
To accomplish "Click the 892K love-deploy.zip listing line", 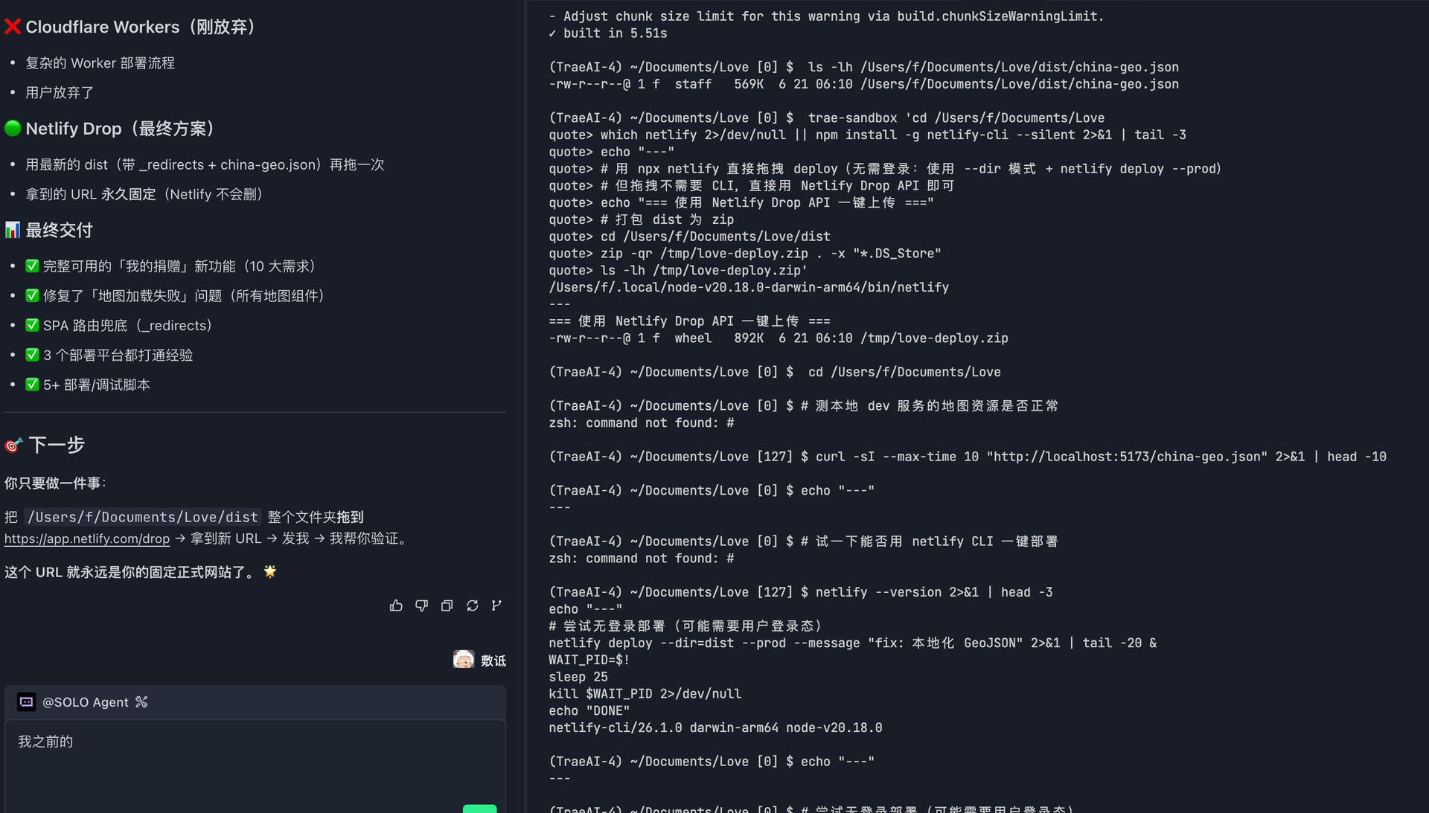I will [x=779, y=338].
